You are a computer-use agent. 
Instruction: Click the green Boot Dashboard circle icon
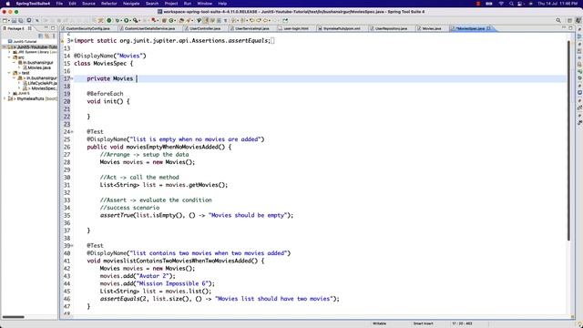[x=109, y=20]
